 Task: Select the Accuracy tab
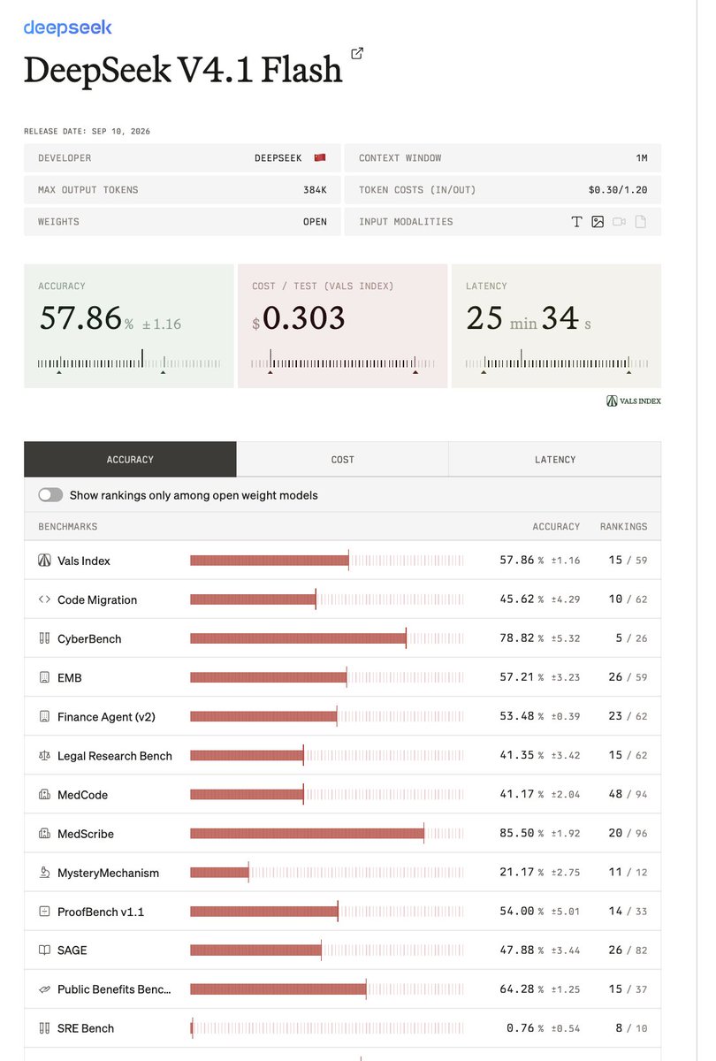click(x=130, y=460)
